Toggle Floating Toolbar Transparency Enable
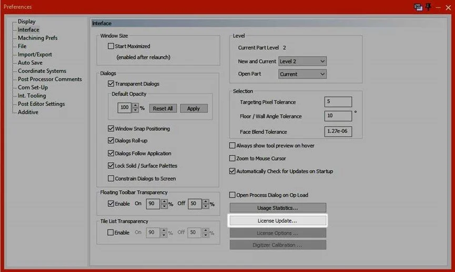The image size is (455, 272). 111,204
